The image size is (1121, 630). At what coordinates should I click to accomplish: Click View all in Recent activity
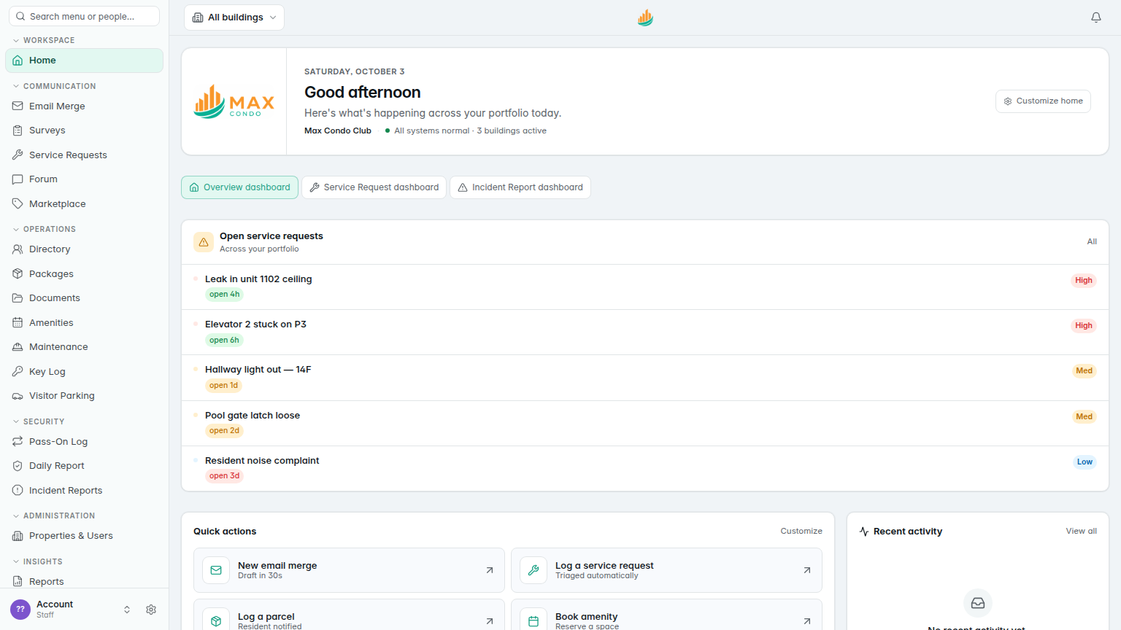point(1081,531)
